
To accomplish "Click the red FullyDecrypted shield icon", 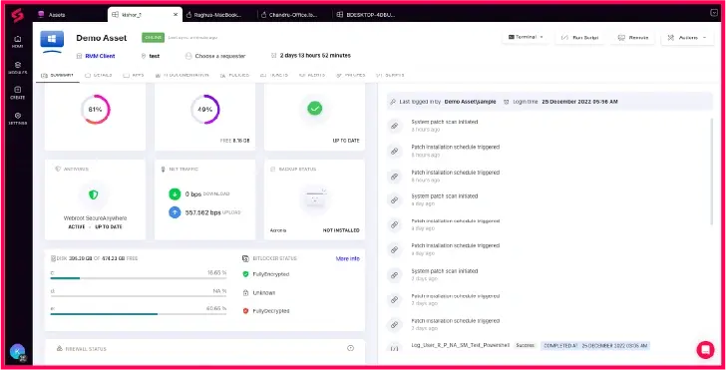I will (246, 311).
